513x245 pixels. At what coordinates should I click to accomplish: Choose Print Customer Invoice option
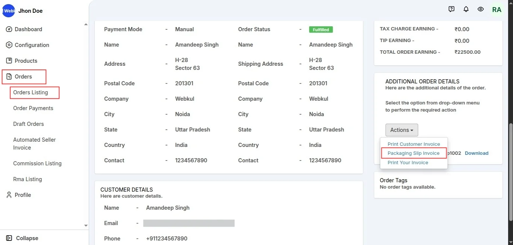pos(414,144)
